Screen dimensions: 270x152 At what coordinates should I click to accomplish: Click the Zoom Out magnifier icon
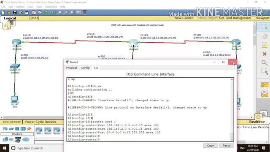point(71,12)
